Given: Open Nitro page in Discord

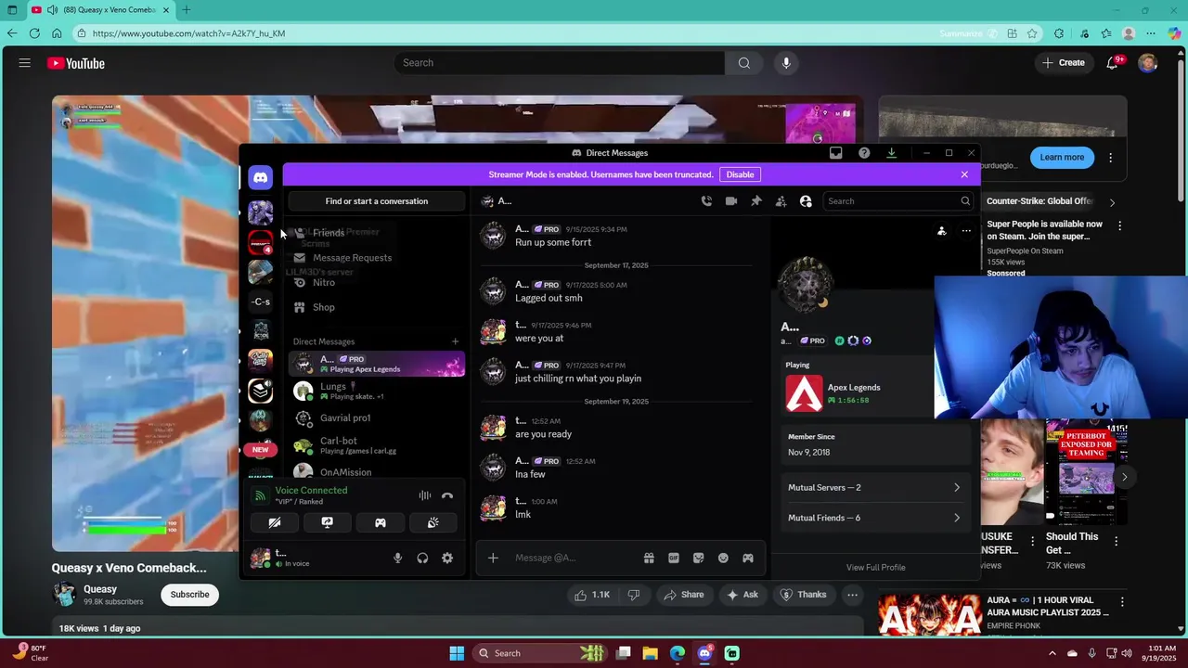Looking at the screenshot, I should coord(377,282).
